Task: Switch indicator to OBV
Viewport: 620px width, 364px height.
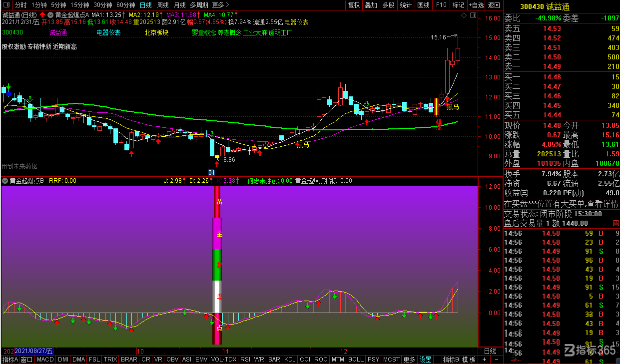Action: (x=172, y=360)
